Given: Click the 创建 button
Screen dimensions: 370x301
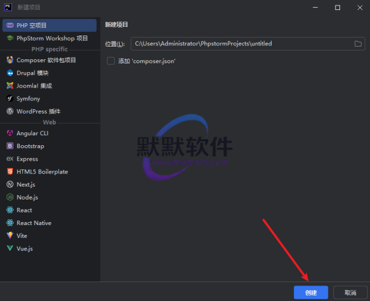Looking at the screenshot, I should click(x=311, y=293).
